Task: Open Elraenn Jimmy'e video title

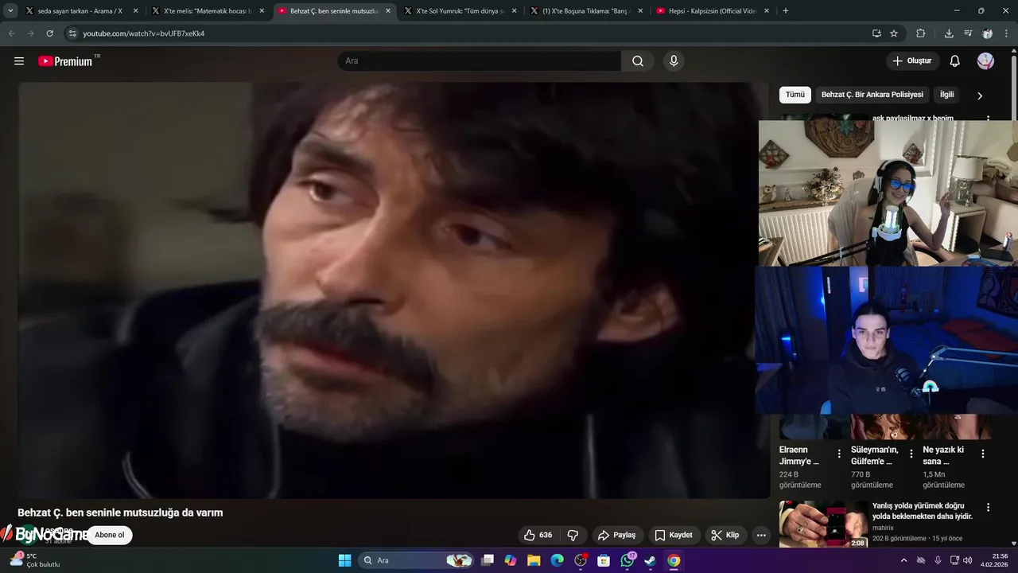Action: pyautogui.click(x=799, y=455)
